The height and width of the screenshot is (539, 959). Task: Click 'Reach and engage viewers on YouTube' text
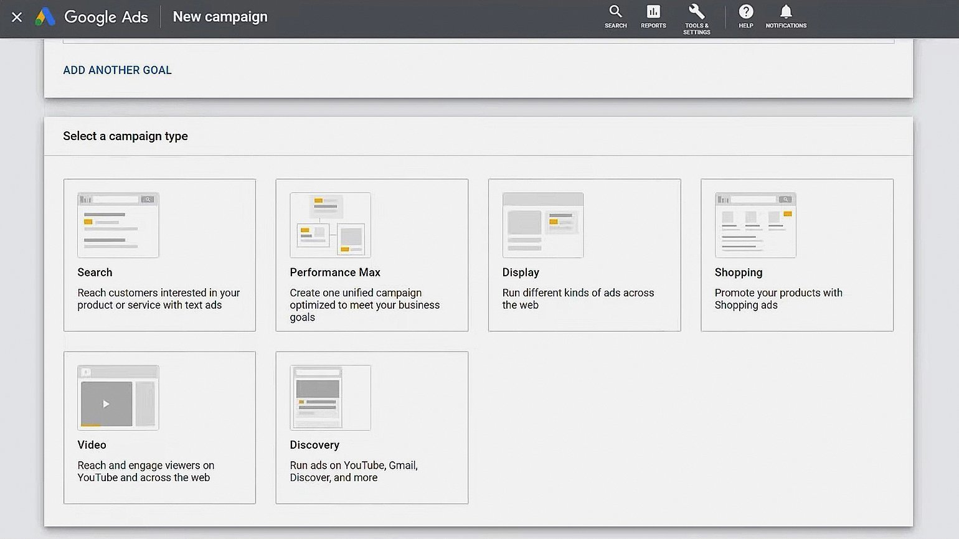tap(146, 471)
